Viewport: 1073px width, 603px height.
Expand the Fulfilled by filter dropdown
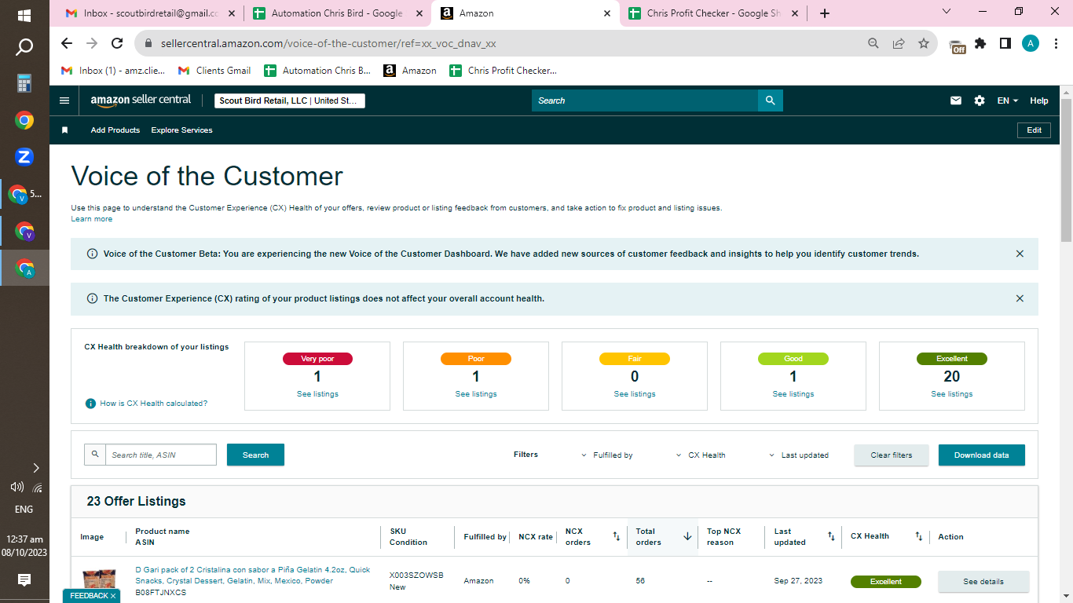point(606,455)
